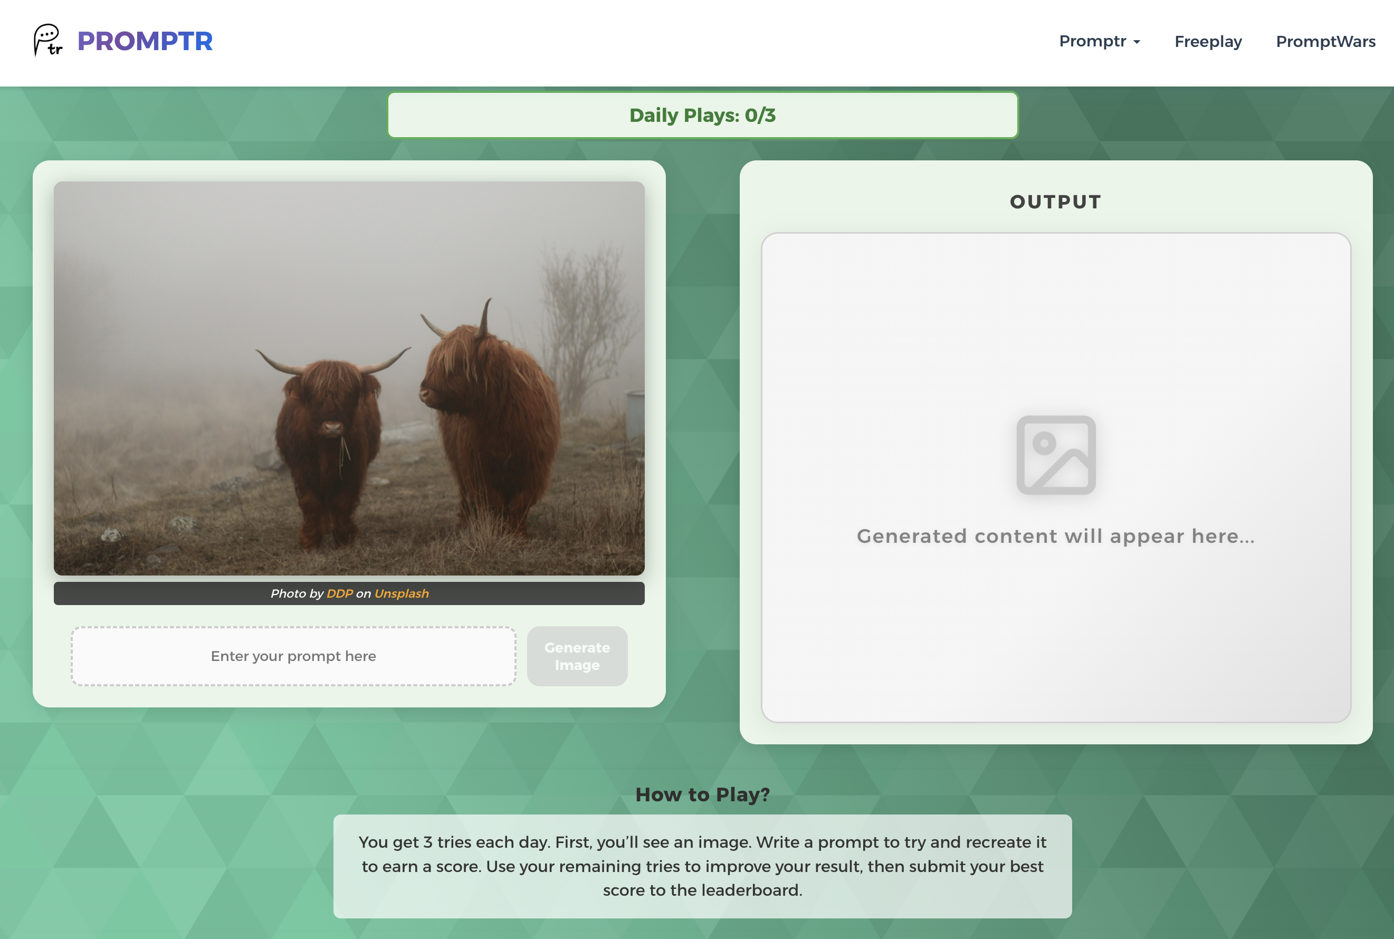Open the Unsplash link
Image resolution: width=1394 pixels, height=939 pixels.
pos(401,593)
